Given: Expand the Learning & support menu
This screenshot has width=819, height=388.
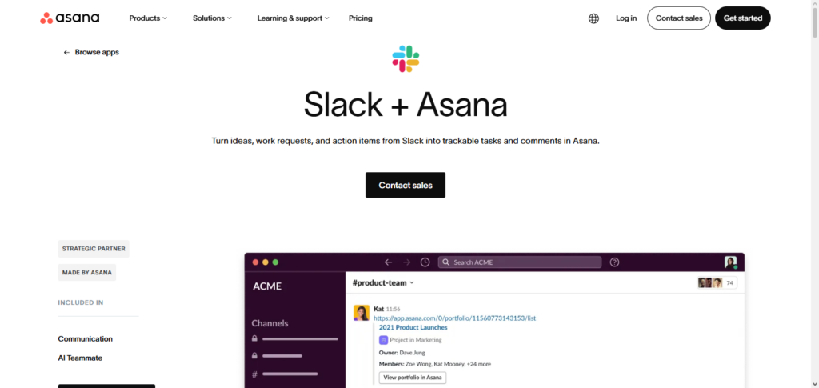Looking at the screenshot, I should pos(293,18).
